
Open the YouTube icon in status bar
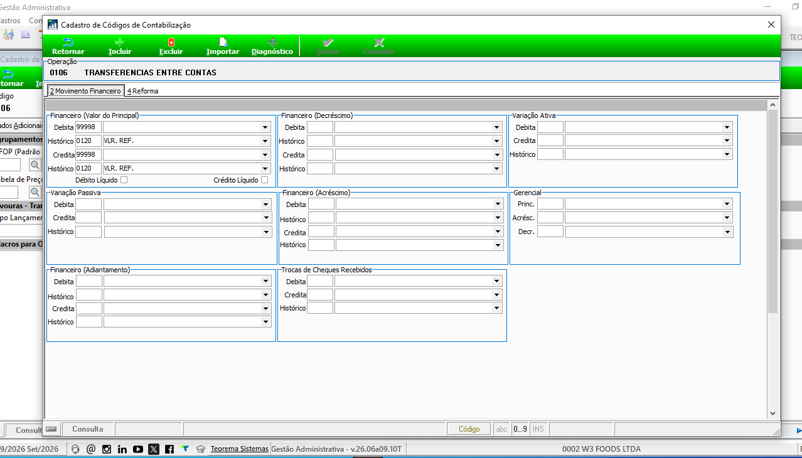(x=138, y=449)
